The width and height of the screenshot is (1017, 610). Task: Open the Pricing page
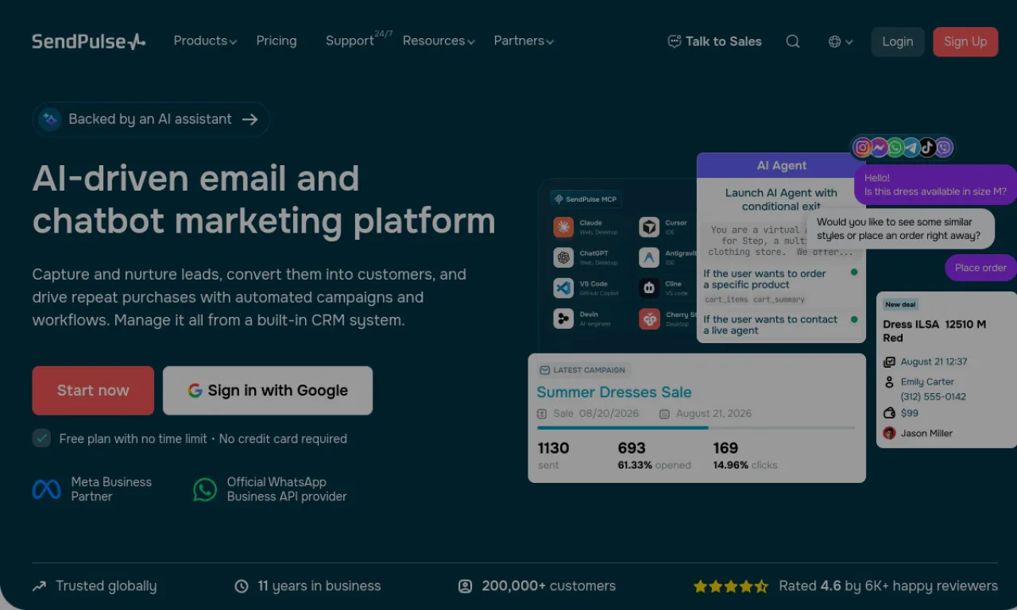point(276,41)
